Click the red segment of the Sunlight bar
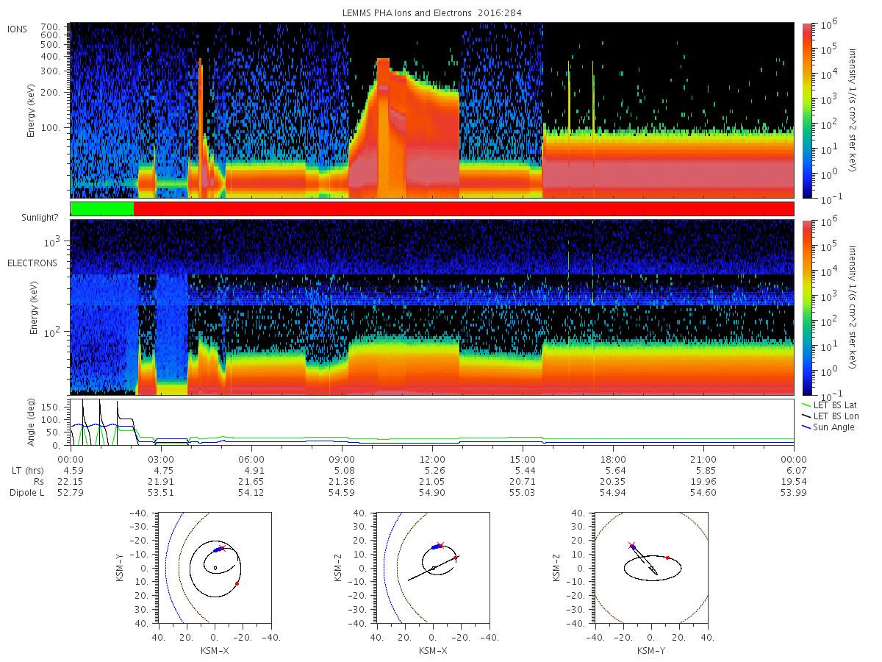Screen dimensions: 882x662 pyautogui.click(x=464, y=209)
